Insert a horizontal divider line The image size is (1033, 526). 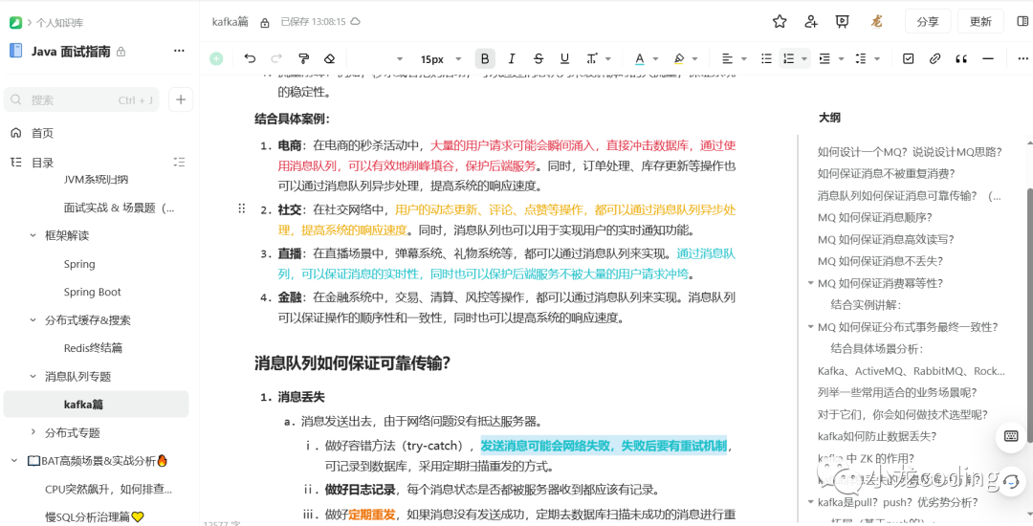(x=987, y=58)
